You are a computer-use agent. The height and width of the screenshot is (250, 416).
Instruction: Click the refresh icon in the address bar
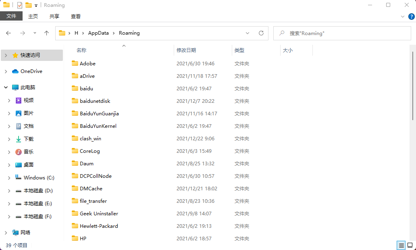tap(261, 33)
